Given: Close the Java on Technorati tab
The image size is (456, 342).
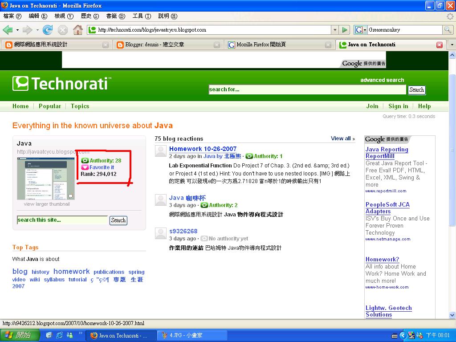Looking at the screenshot, I should coord(440,45).
